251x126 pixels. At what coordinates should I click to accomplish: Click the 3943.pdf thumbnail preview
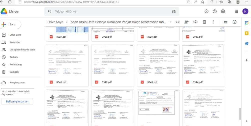(x=158, y=61)
